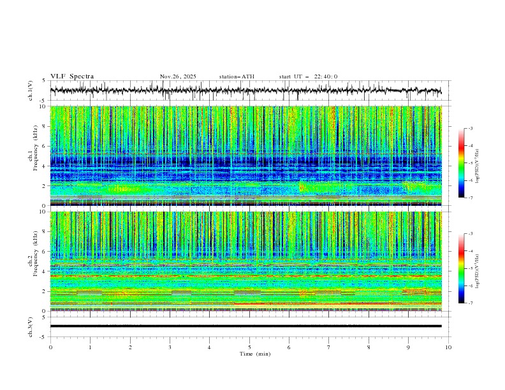Click the time axis tick label "9"
The height and width of the screenshot is (390, 505).
coord(408,347)
